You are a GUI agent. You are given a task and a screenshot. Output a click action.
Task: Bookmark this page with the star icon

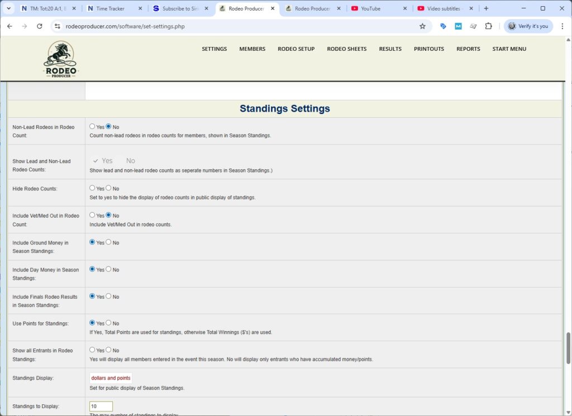[x=422, y=26]
